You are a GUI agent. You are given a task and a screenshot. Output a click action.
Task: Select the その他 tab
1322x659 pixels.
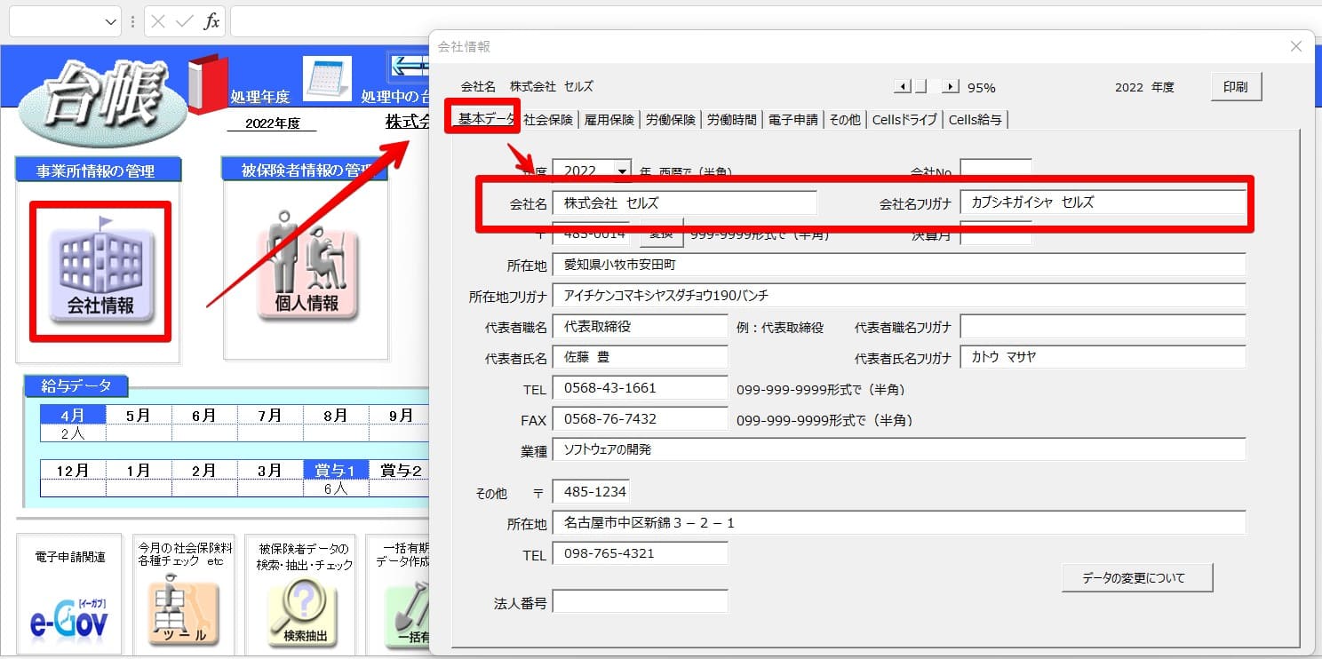(845, 120)
